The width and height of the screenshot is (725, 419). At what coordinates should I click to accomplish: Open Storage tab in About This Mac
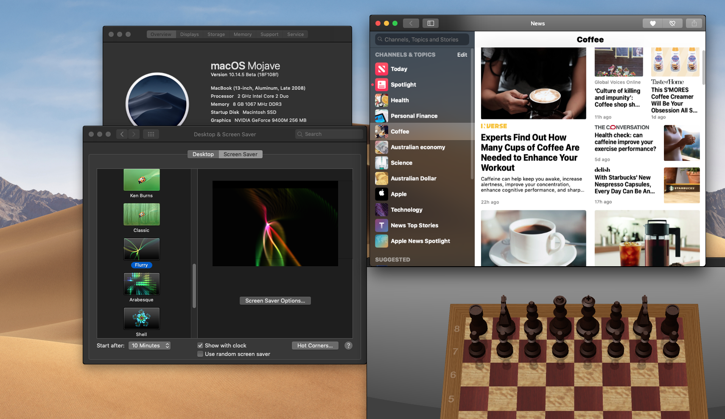(216, 34)
